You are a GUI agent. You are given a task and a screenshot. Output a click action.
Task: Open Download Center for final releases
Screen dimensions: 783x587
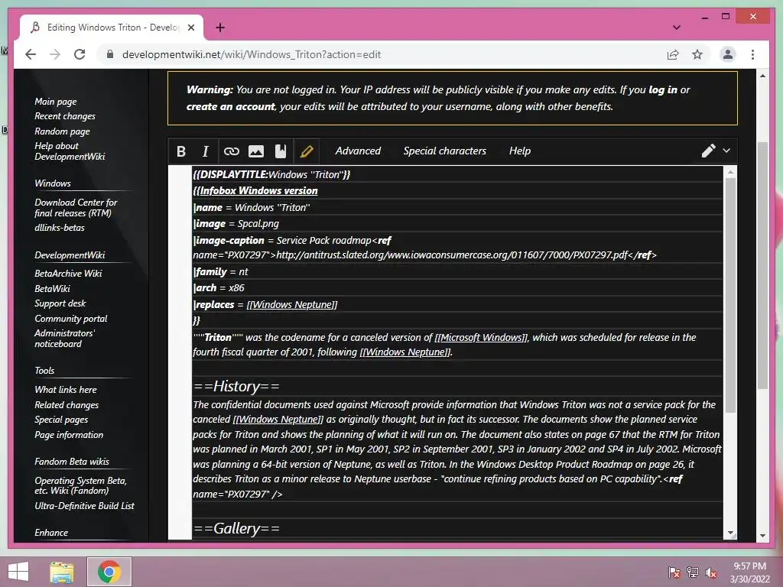[76, 208]
